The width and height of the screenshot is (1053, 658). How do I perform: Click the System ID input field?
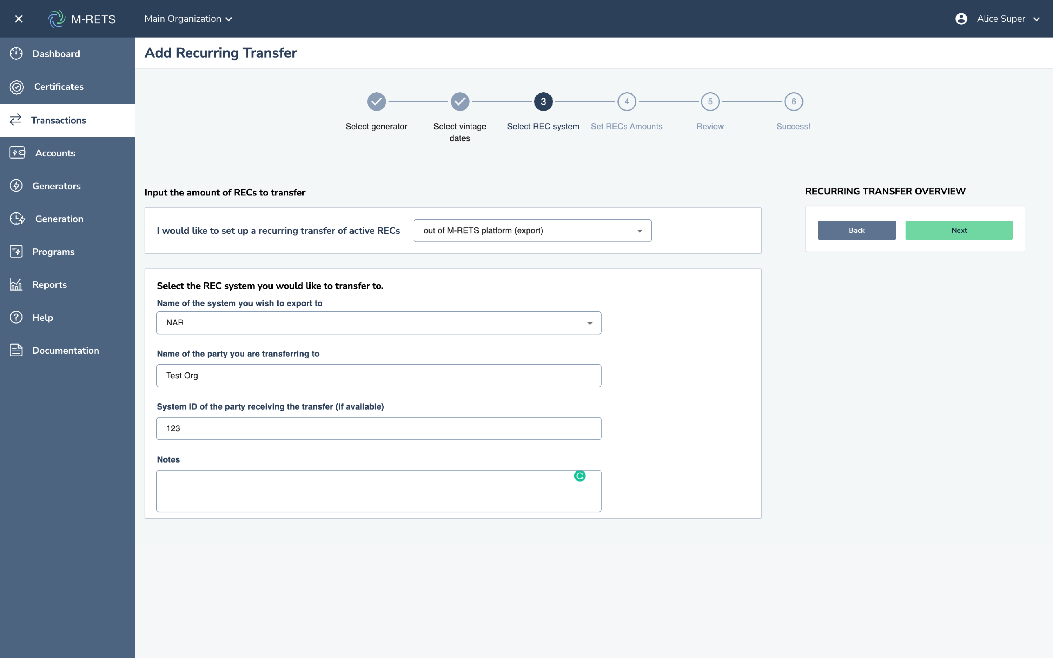[379, 428]
